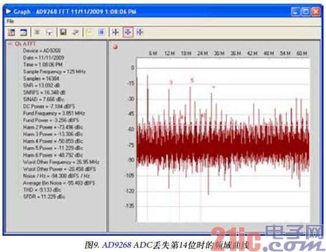Click the Graph window title bar icon
This screenshot has width=326, height=252.
(x=9, y=12)
